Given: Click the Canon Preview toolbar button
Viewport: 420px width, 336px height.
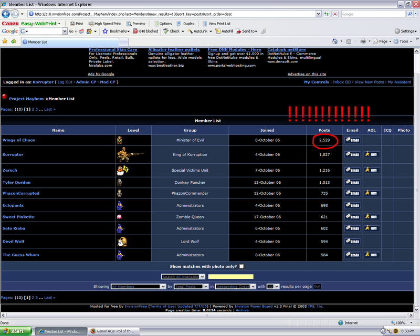Looking at the screenshot, I should pyautogui.click(x=136, y=24).
